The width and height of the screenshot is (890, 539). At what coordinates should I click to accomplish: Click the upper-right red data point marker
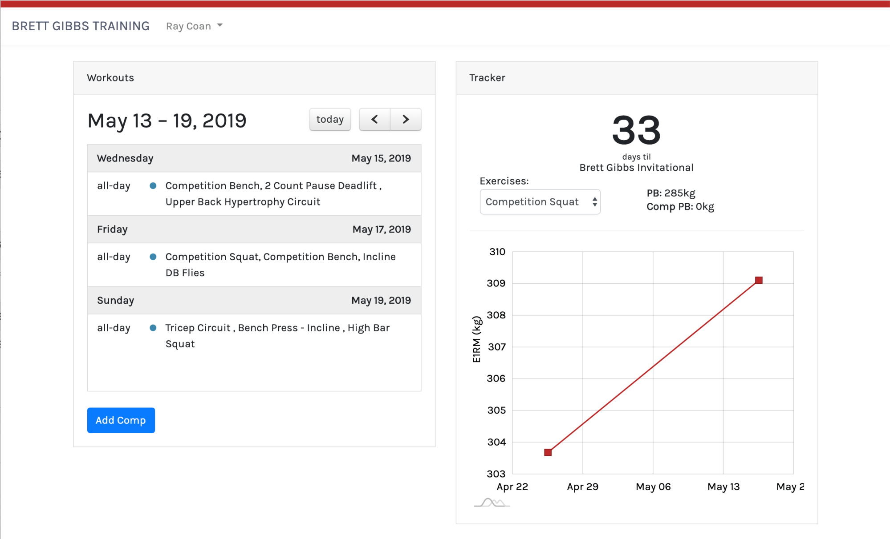point(759,280)
